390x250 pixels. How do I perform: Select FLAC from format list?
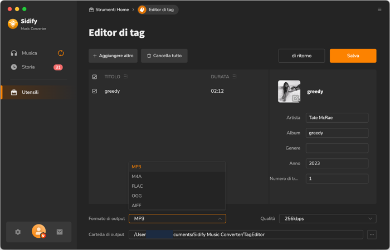tap(177, 186)
